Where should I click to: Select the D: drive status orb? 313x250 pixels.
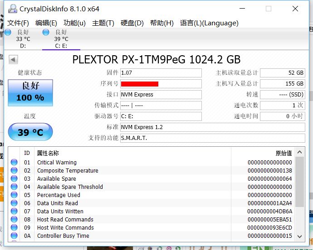tap(8, 32)
